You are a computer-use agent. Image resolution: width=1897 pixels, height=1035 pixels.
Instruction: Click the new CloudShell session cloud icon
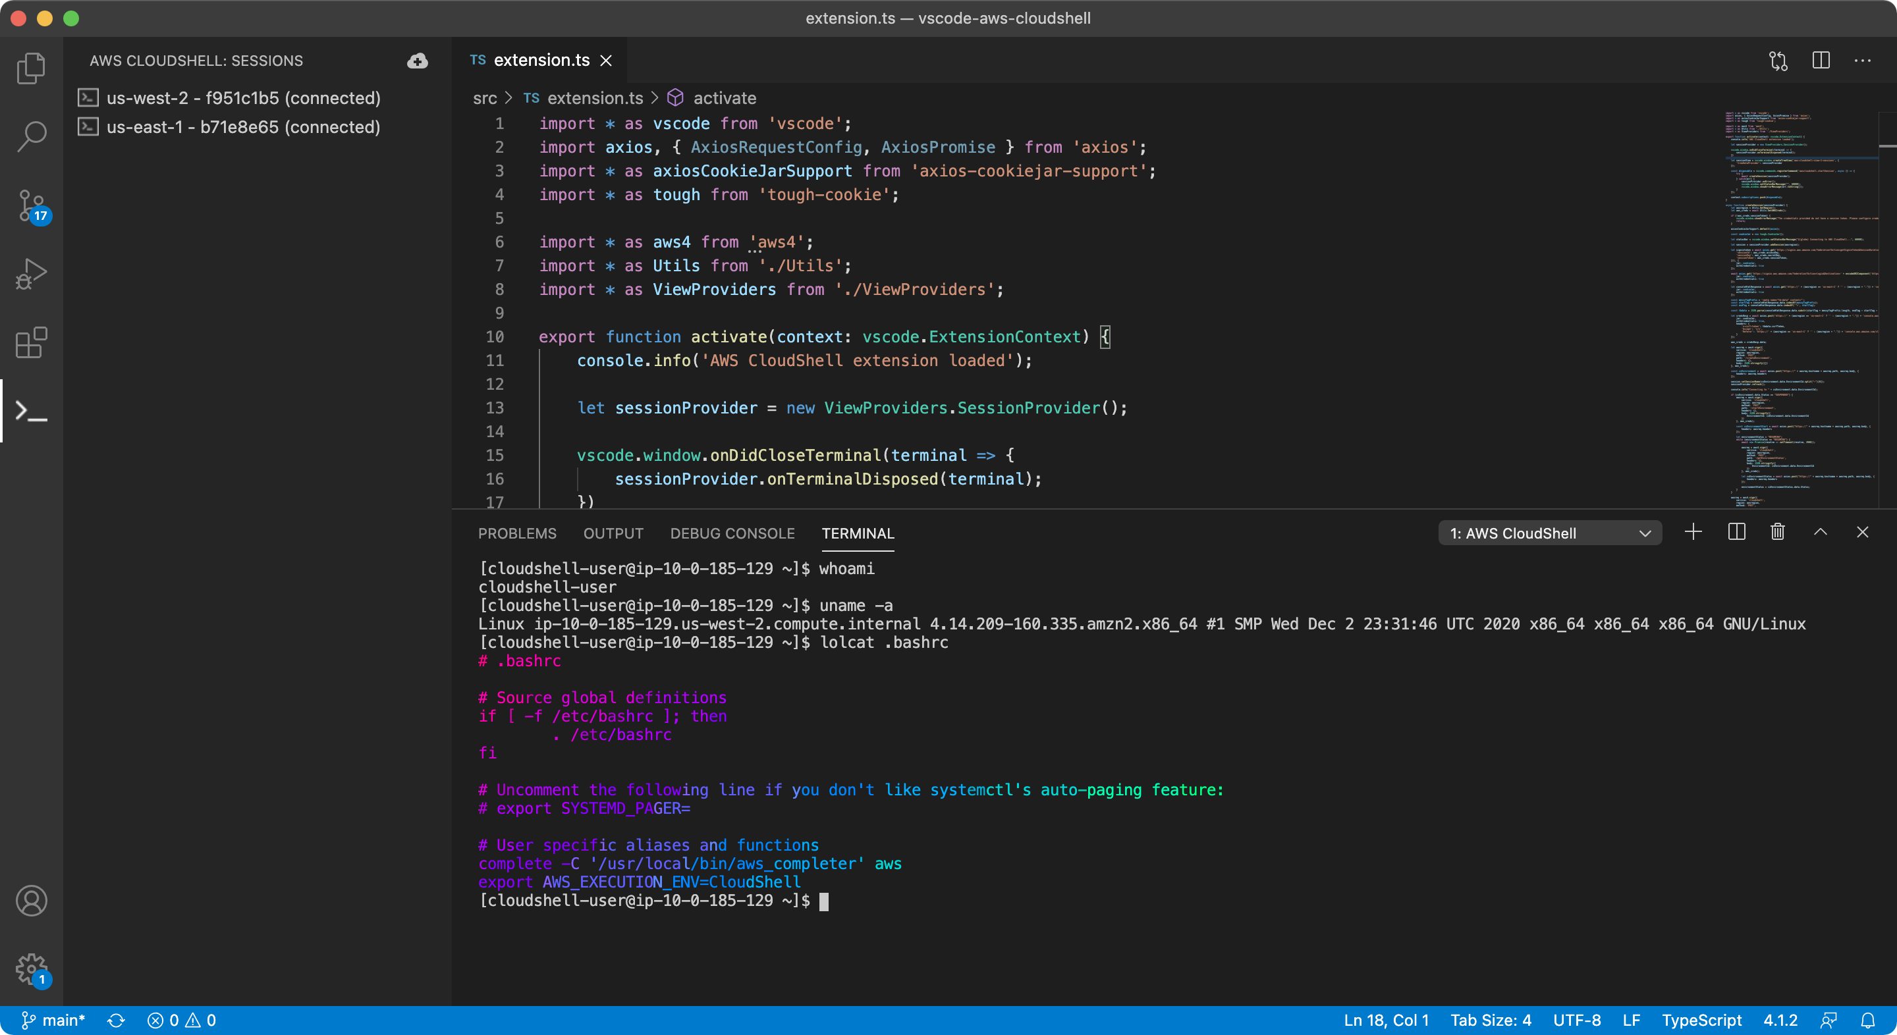tap(418, 61)
